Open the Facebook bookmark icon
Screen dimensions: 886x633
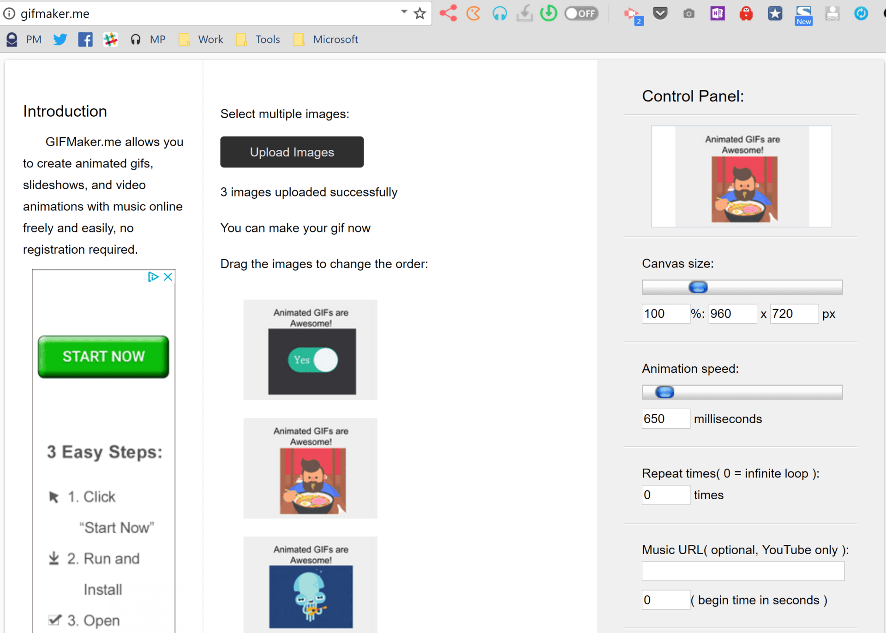tap(85, 39)
